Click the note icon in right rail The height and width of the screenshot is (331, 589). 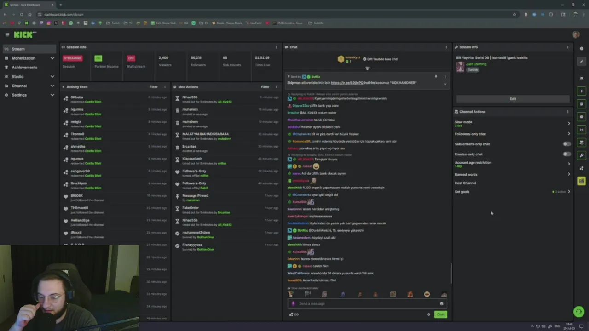582,104
